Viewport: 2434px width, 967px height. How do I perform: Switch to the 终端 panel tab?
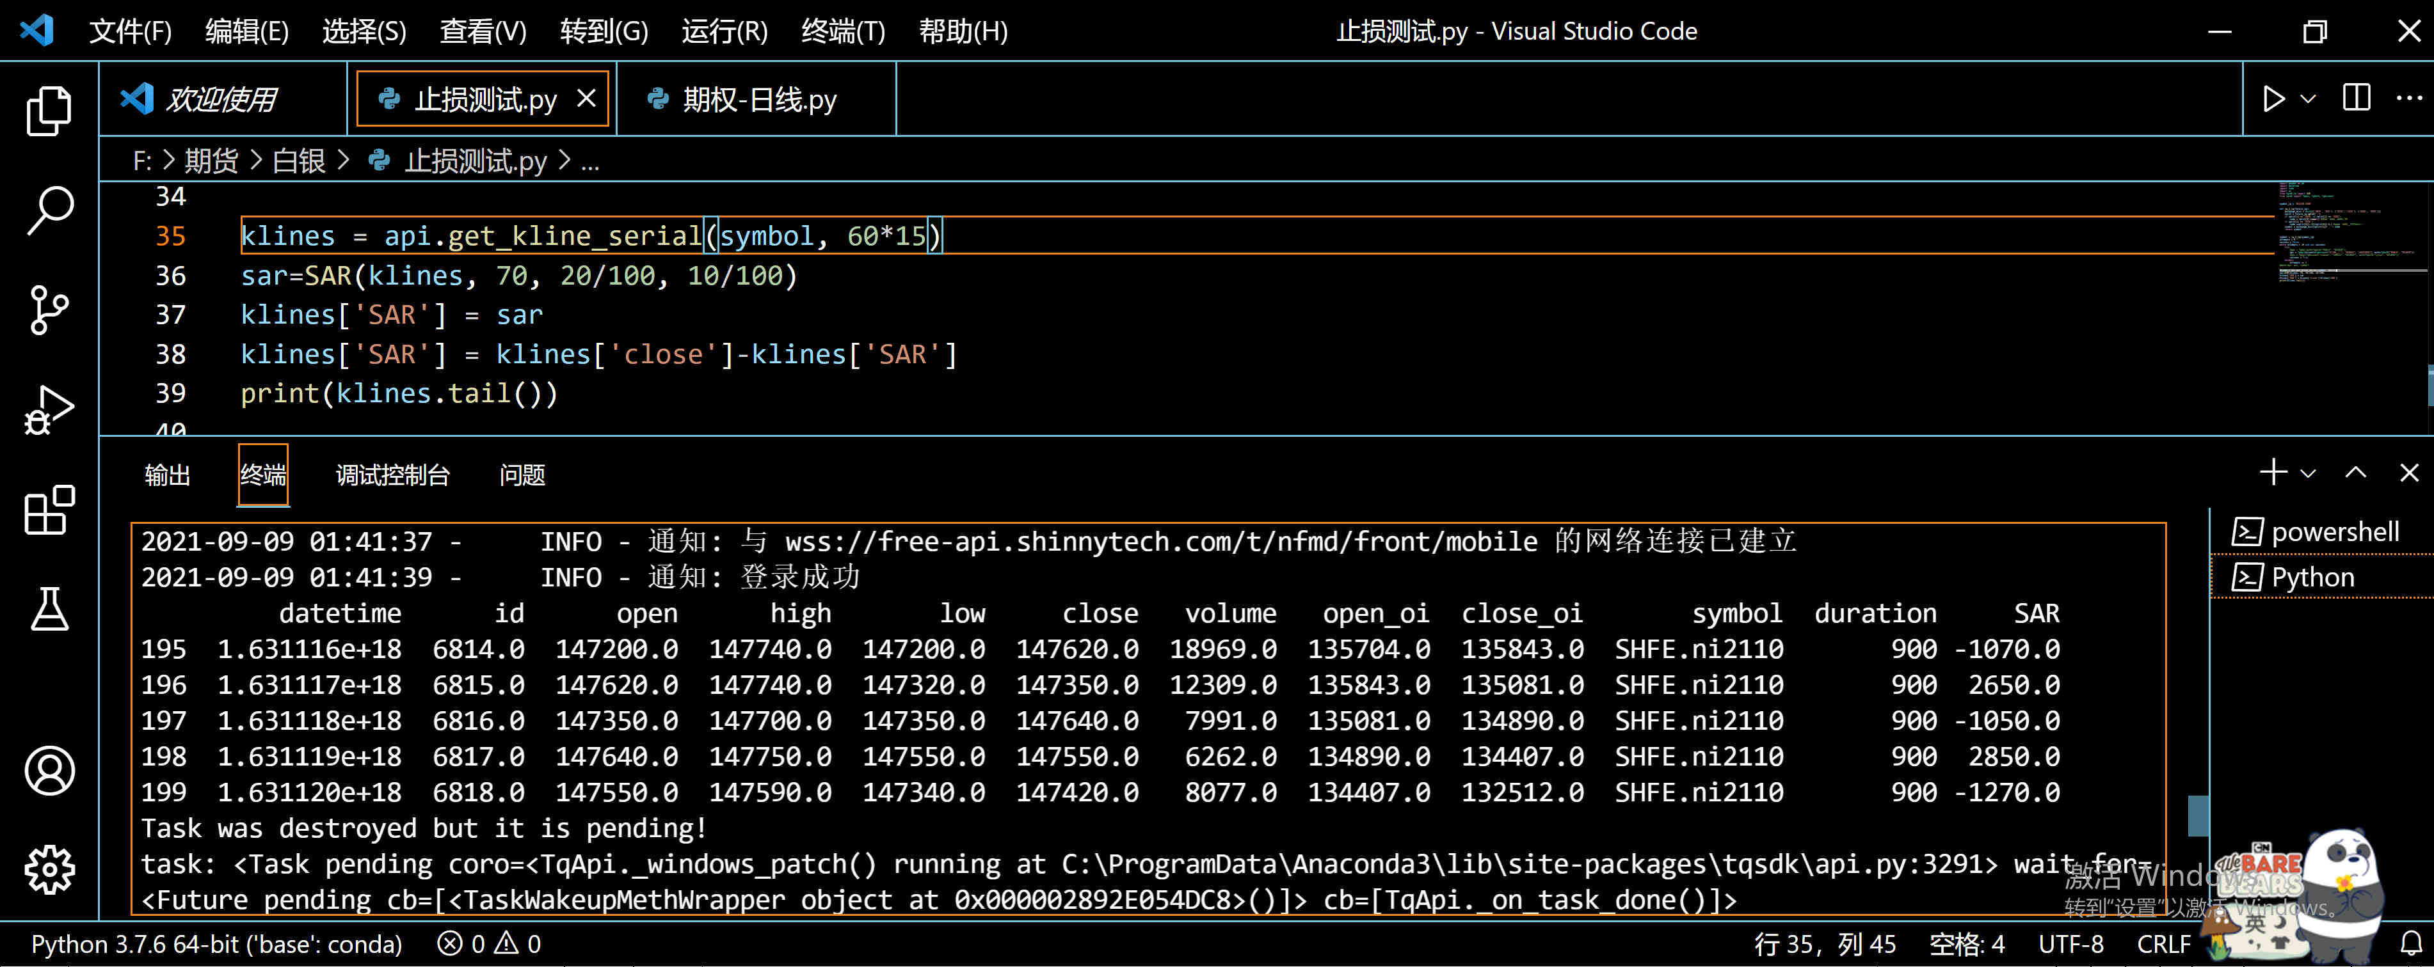click(262, 475)
